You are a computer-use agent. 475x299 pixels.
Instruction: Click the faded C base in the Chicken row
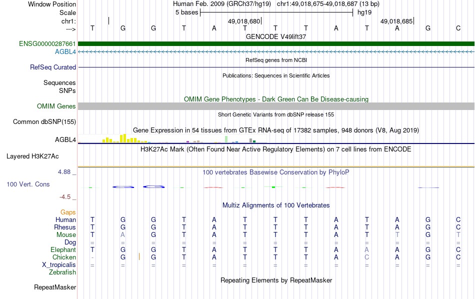point(366,257)
